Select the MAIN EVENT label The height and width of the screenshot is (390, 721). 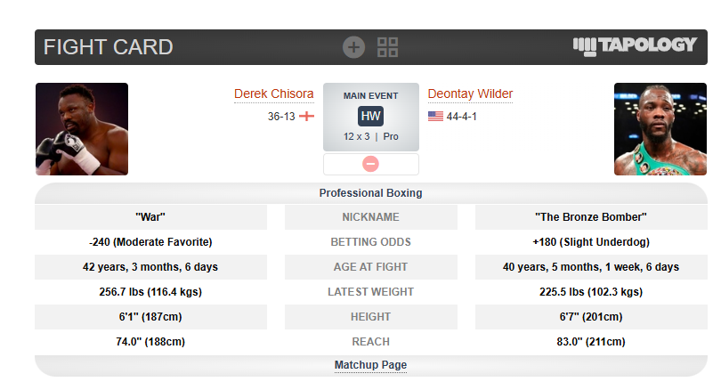pos(370,95)
